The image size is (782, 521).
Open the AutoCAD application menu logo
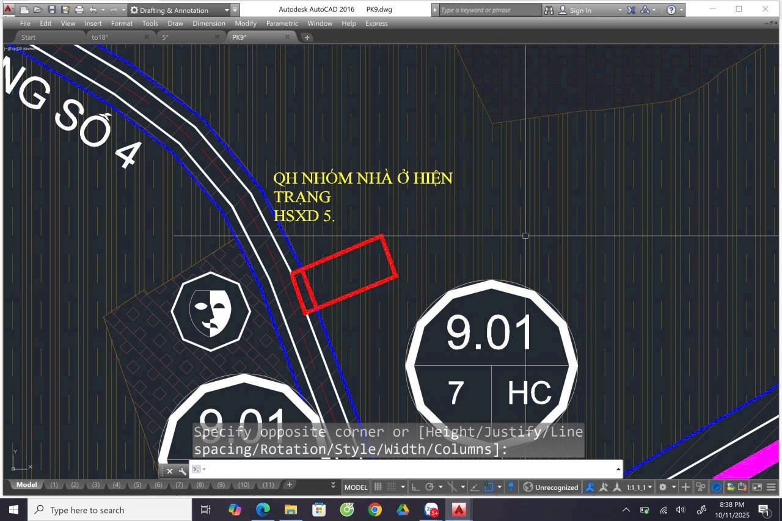(x=9, y=10)
